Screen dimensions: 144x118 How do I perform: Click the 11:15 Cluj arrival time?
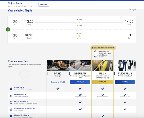(x=129, y=35)
